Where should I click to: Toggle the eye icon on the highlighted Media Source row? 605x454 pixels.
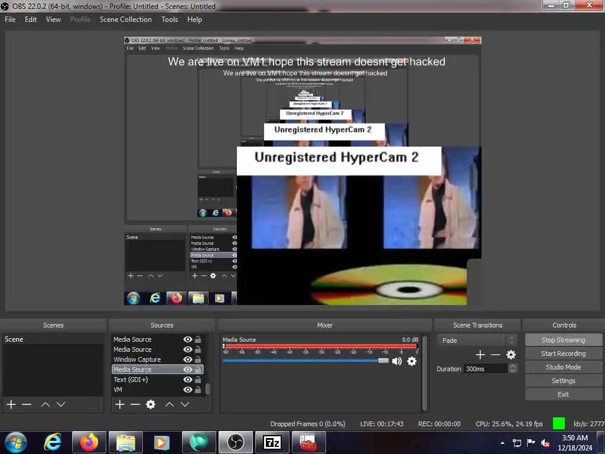[187, 369]
